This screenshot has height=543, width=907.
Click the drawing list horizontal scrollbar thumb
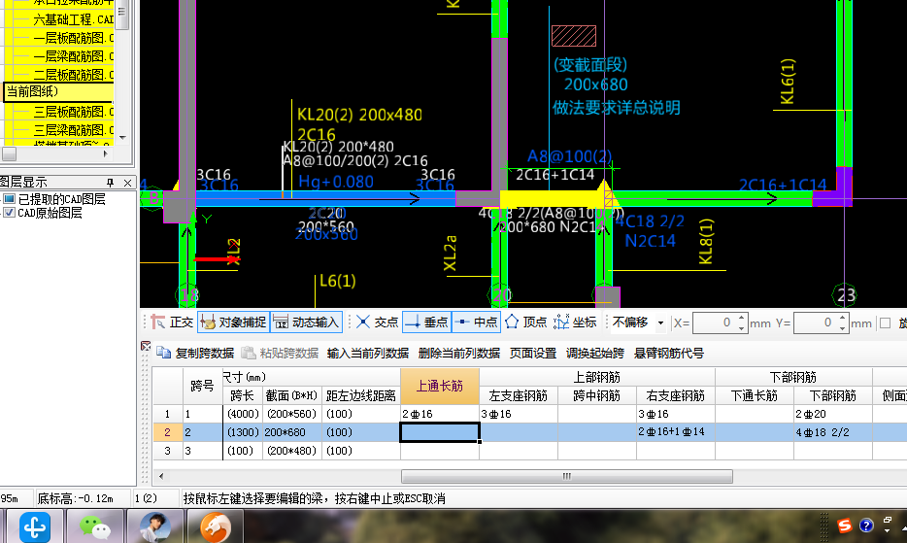pyautogui.click(x=10, y=154)
